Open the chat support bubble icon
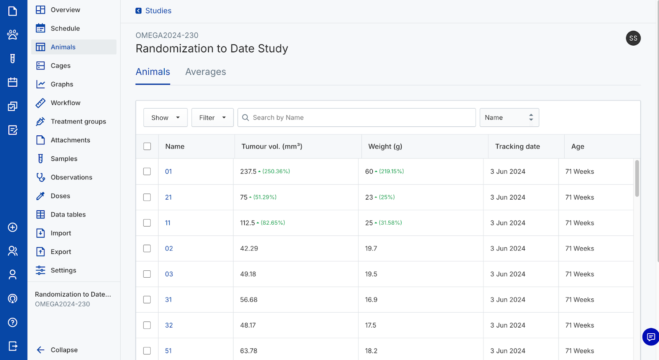Viewport: 659px width, 360px height. 650,337
